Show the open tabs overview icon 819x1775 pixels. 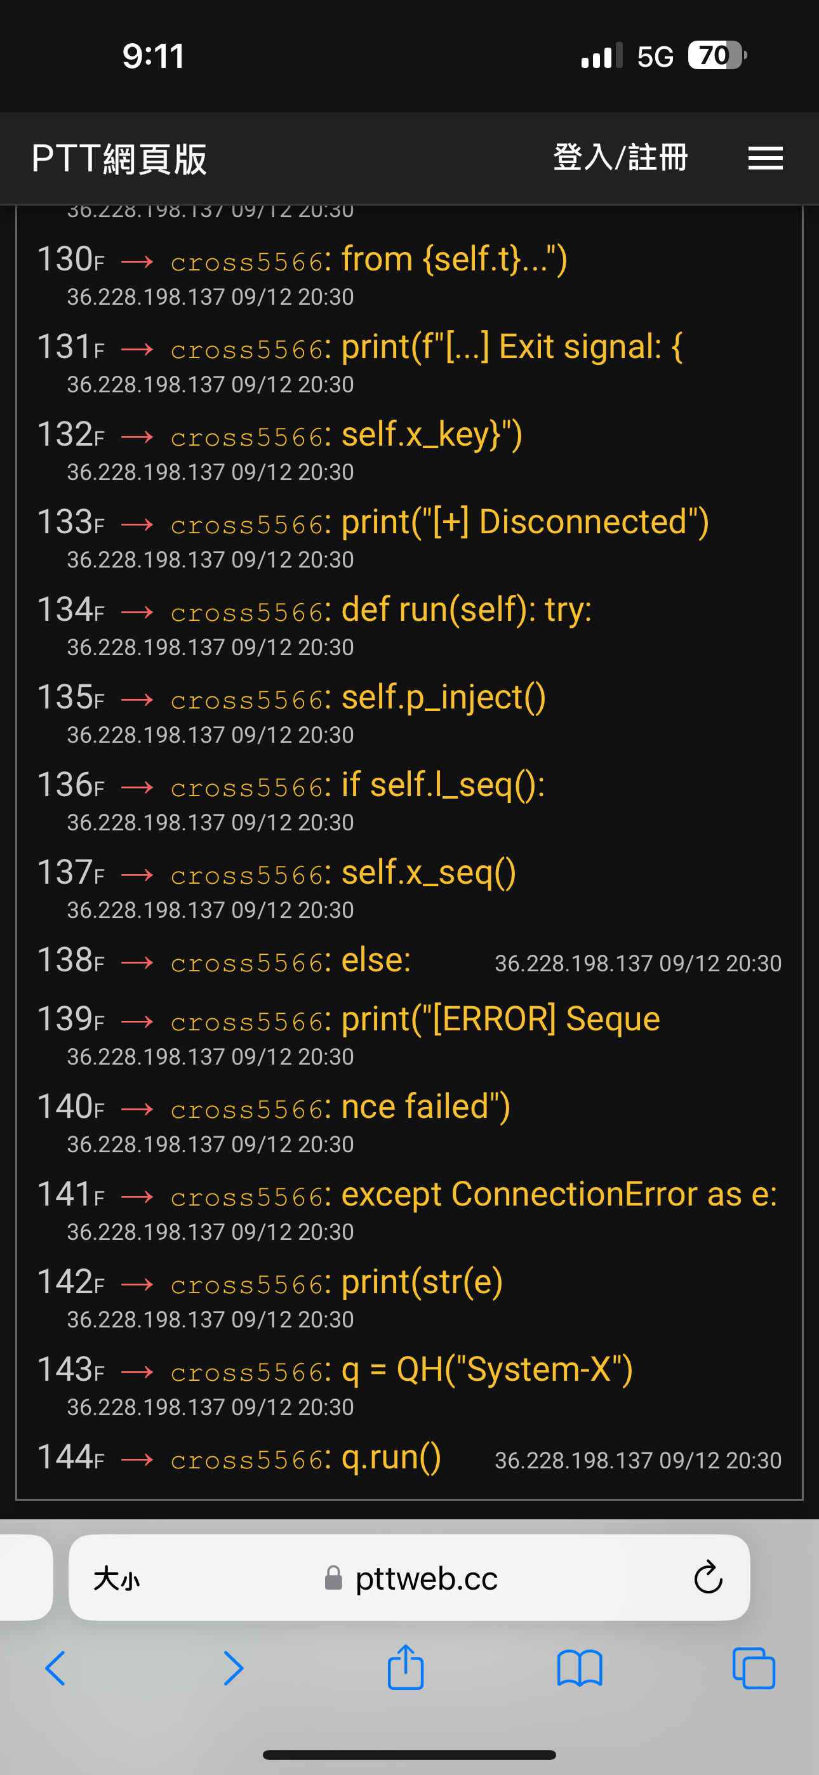point(754,1668)
